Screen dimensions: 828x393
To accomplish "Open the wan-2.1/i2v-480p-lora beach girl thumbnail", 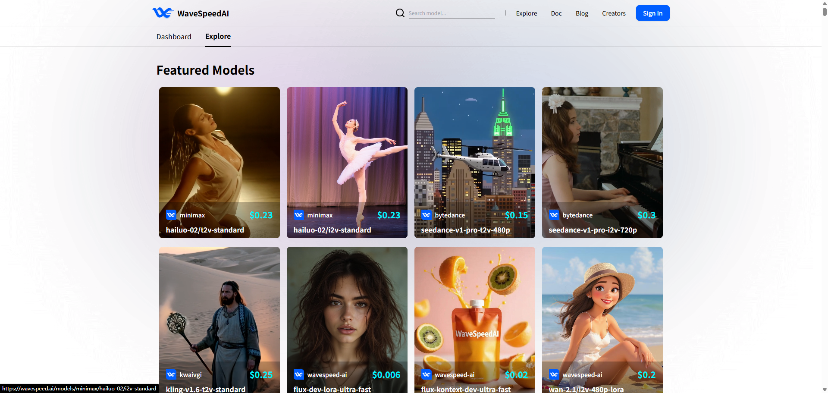I will (x=602, y=320).
